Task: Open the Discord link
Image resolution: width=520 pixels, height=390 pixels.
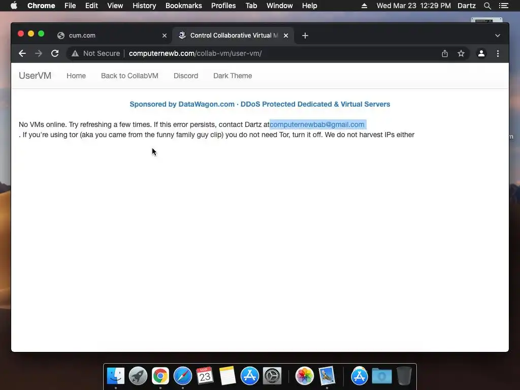Action: pyautogui.click(x=186, y=76)
